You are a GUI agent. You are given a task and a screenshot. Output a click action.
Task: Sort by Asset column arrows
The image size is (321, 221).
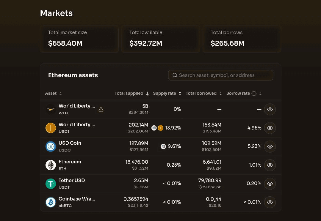pyautogui.click(x=60, y=94)
